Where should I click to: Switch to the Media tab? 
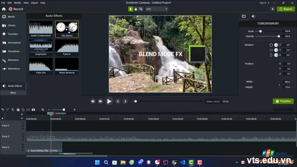click(13, 17)
